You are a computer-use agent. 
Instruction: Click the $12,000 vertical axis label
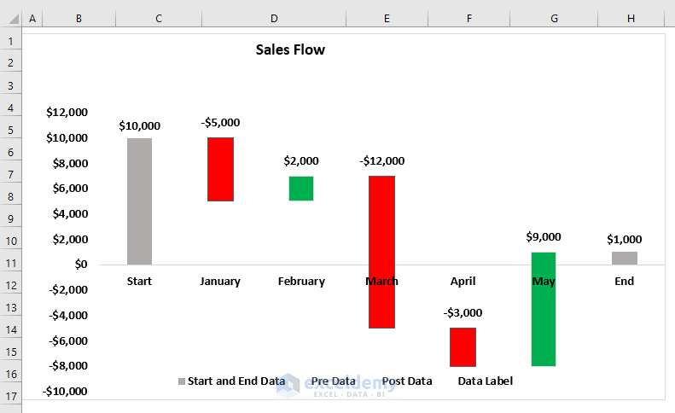pos(67,112)
